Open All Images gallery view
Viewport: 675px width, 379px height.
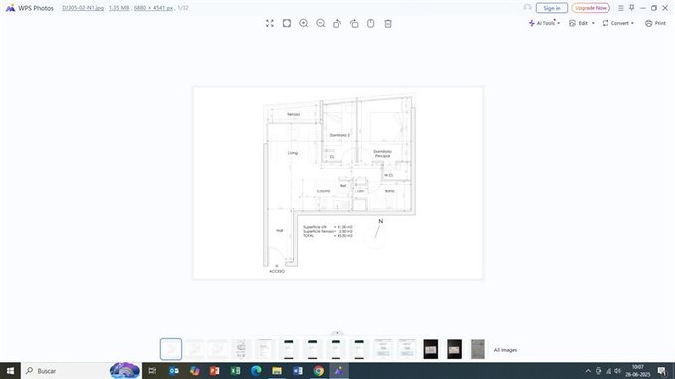click(x=506, y=350)
